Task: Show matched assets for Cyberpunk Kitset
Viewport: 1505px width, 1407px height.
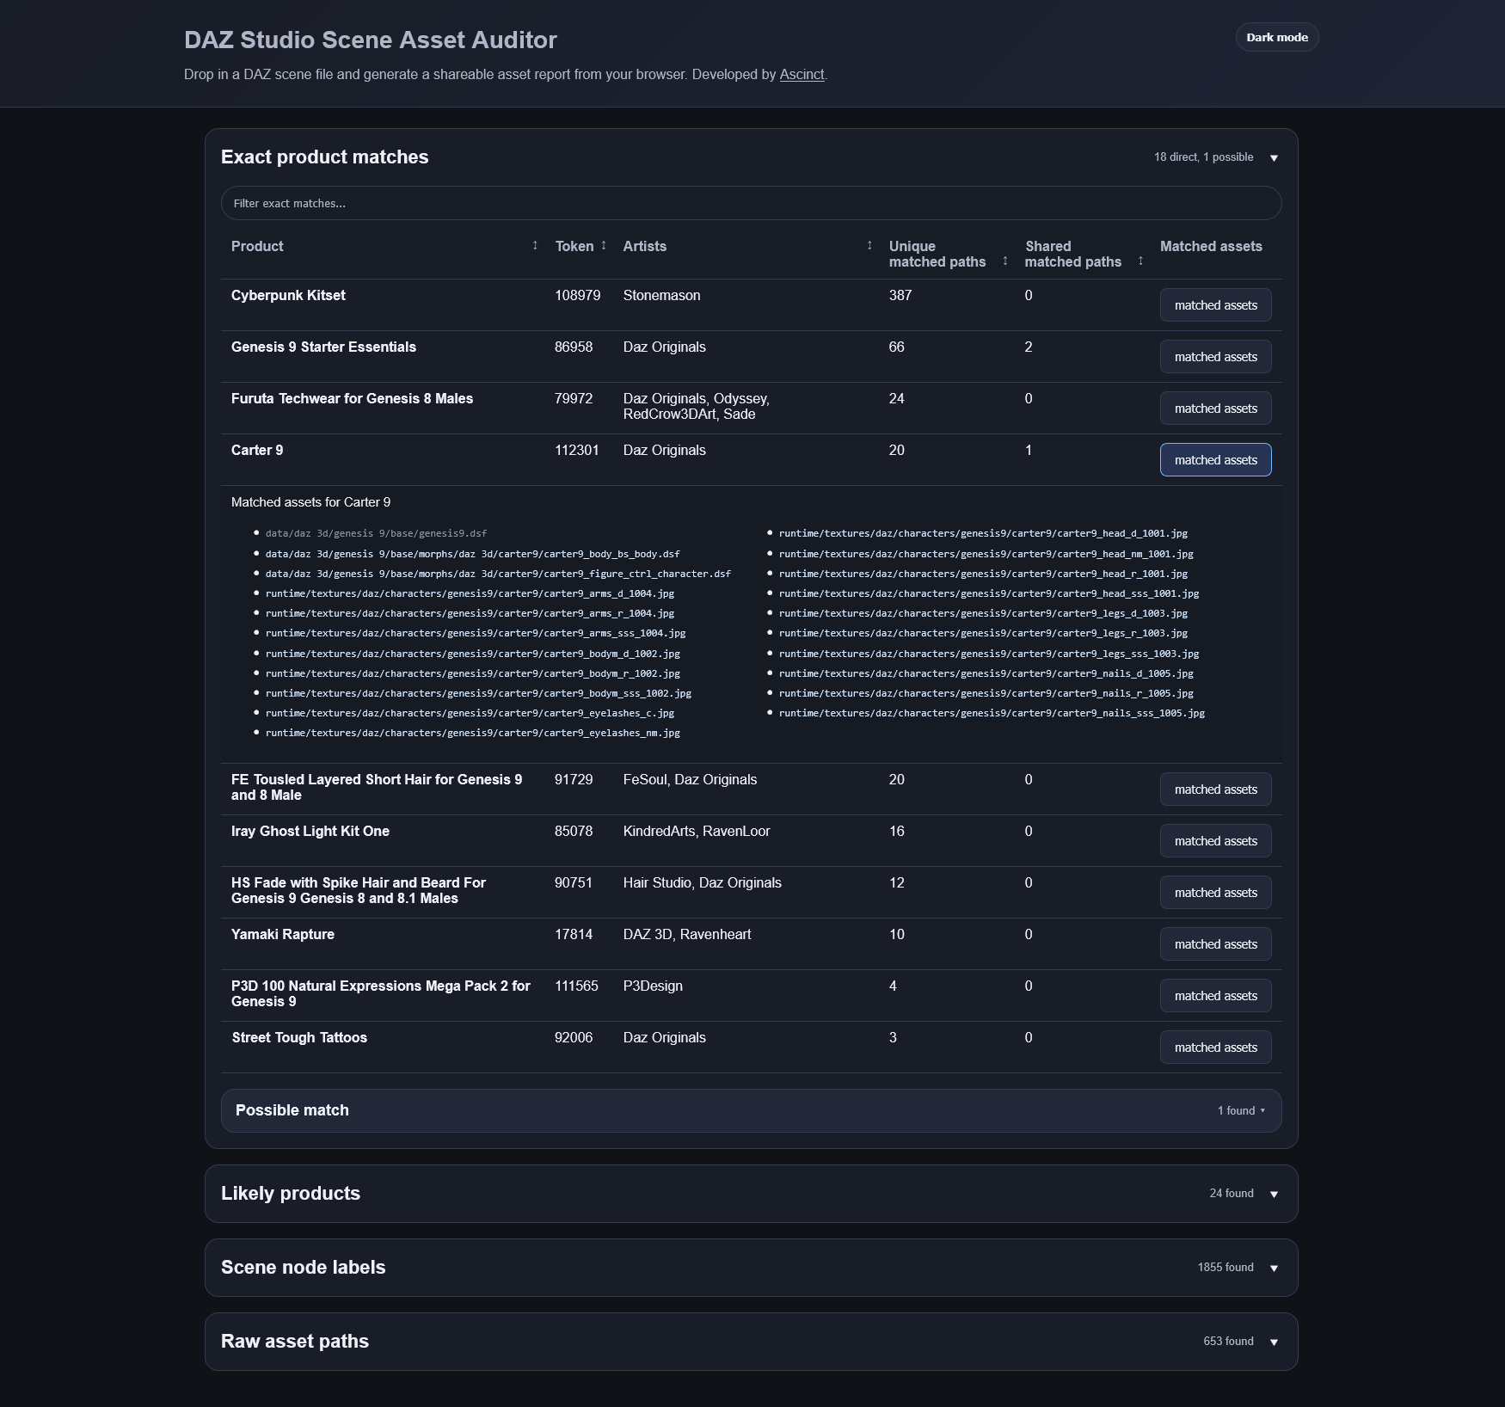Action: pyautogui.click(x=1215, y=305)
